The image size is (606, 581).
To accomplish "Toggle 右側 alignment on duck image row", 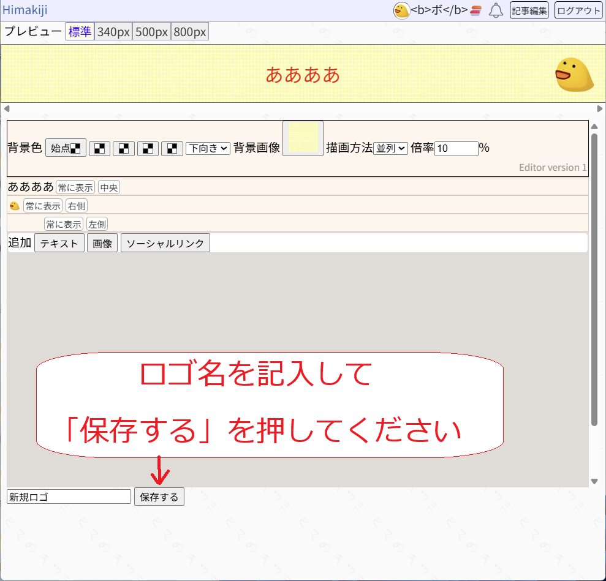I will pos(77,206).
